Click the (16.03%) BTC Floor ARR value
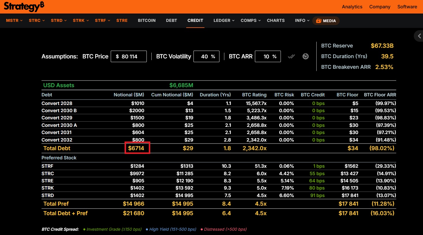Viewport: 423px width, 235px height. tap(383, 213)
